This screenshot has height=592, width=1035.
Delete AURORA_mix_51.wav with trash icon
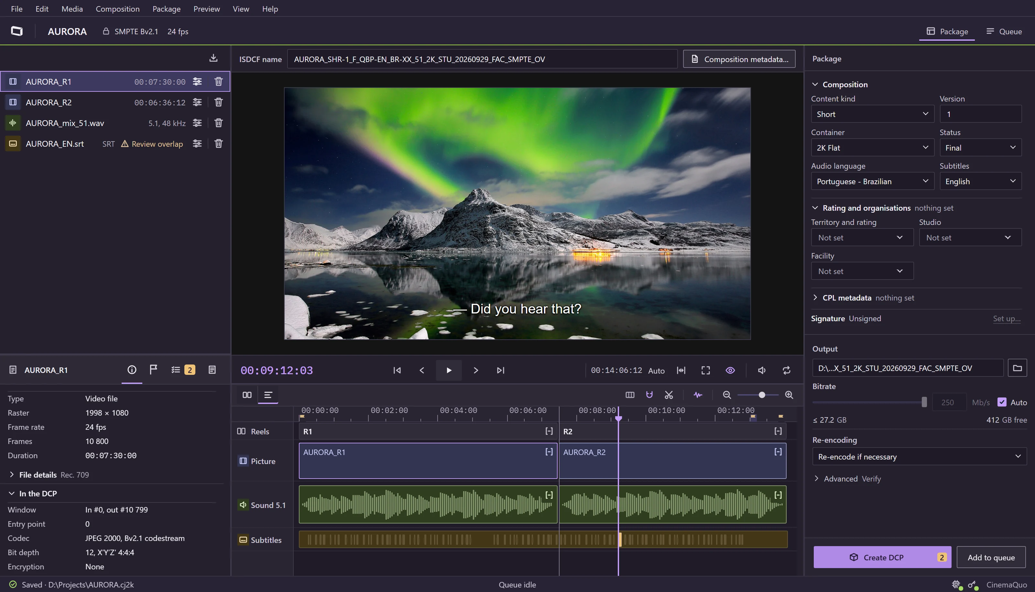click(218, 123)
